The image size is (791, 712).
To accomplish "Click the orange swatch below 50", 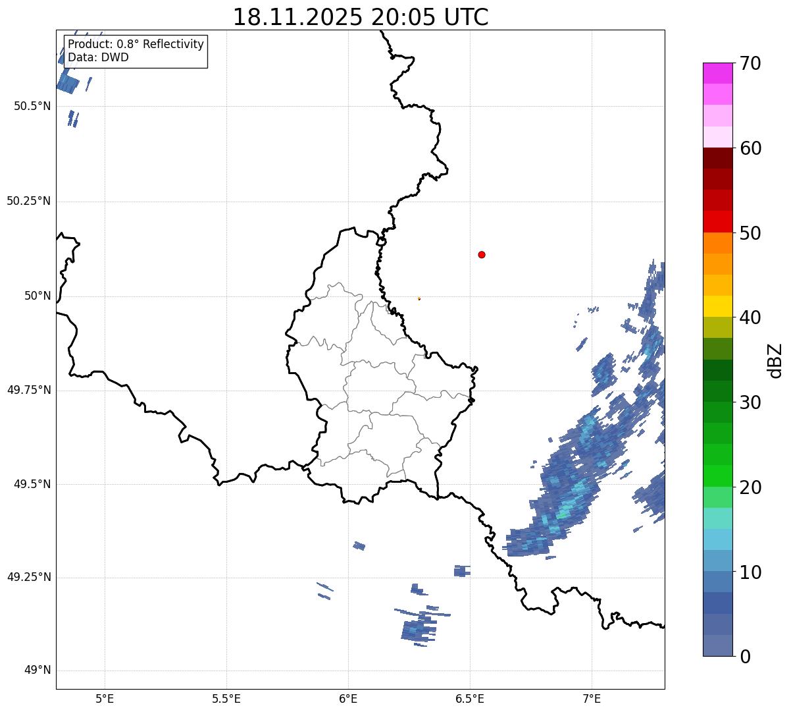I will 717,243.
